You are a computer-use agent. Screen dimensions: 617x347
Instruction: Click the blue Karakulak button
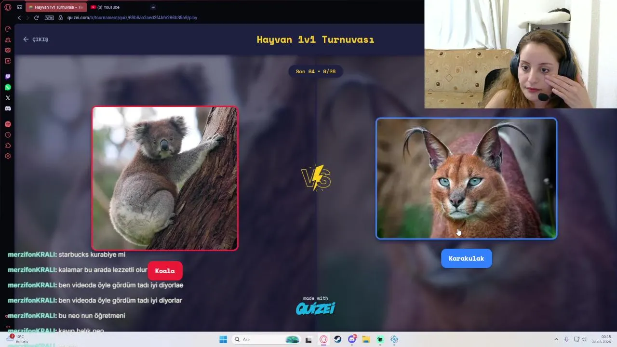click(x=466, y=258)
